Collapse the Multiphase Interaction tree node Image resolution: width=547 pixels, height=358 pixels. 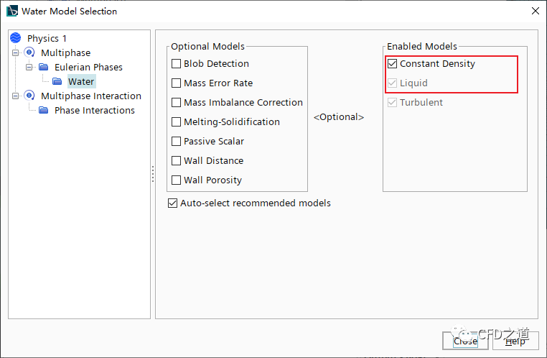coord(16,96)
